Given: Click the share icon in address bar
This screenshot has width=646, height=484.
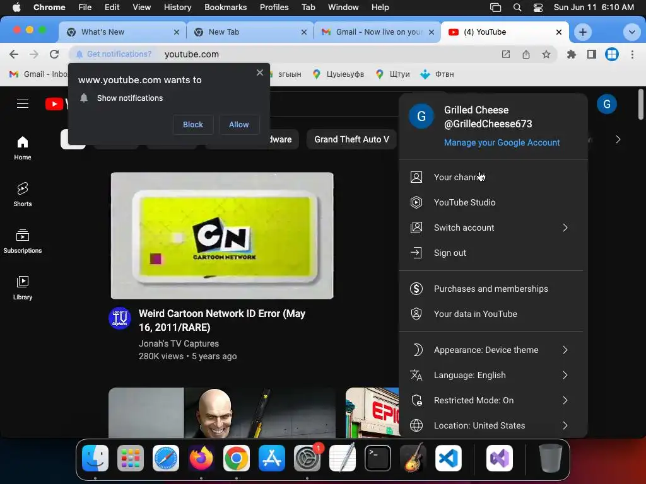Looking at the screenshot, I should pos(526,54).
